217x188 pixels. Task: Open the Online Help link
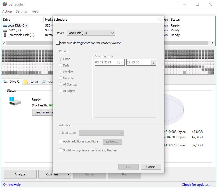pyautogui.click(x=12, y=185)
